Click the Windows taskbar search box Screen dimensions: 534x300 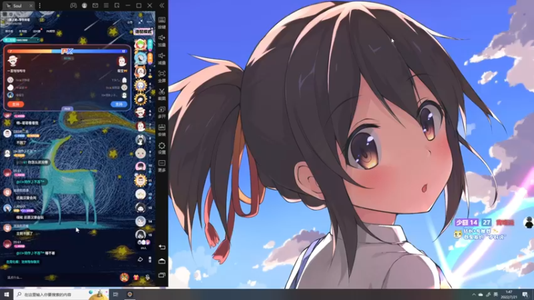tap(61, 295)
